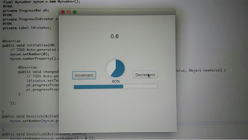
Task: Click 'pi.progressProp' code line
Action: point(43,89)
